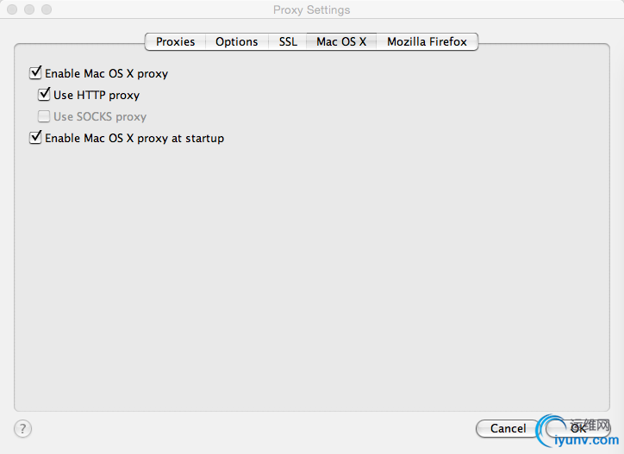Open the Options tab
Screen dimensions: 624x454
pyautogui.click(x=237, y=41)
